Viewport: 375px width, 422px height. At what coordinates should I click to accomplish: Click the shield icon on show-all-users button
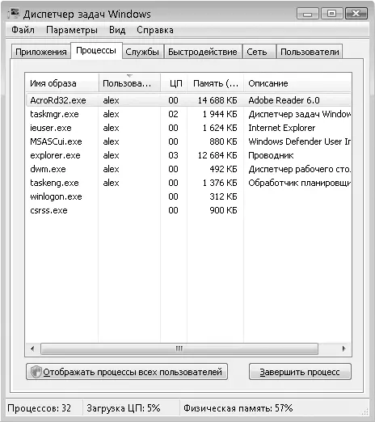click(36, 372)
